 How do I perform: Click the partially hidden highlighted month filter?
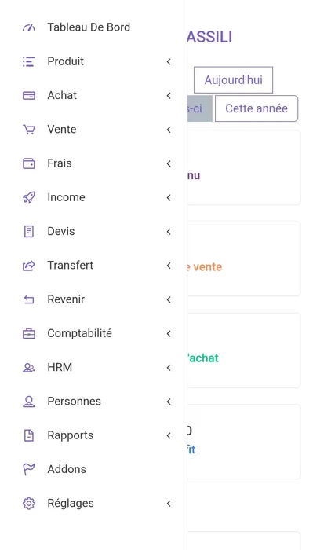[199, 108]
